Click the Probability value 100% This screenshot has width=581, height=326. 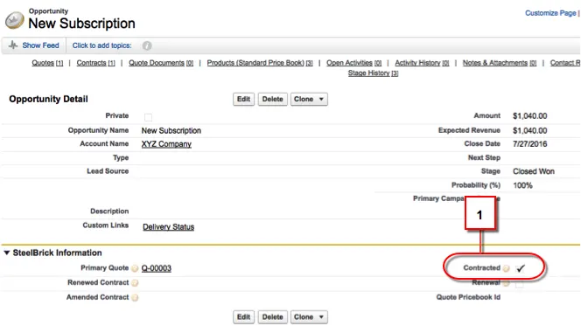pos(523,185)
